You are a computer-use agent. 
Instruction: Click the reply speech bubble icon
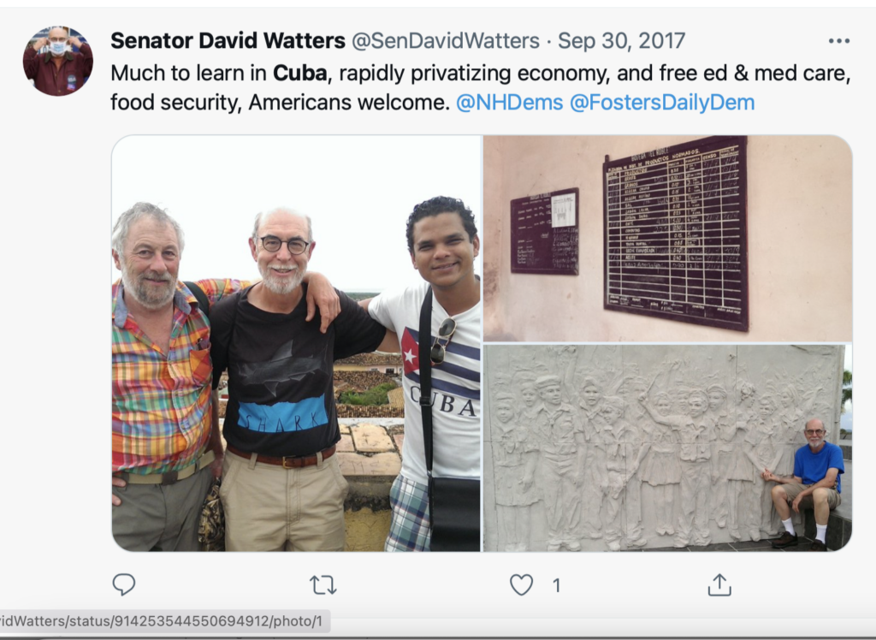pyautogui.click(x=123, y=584)
